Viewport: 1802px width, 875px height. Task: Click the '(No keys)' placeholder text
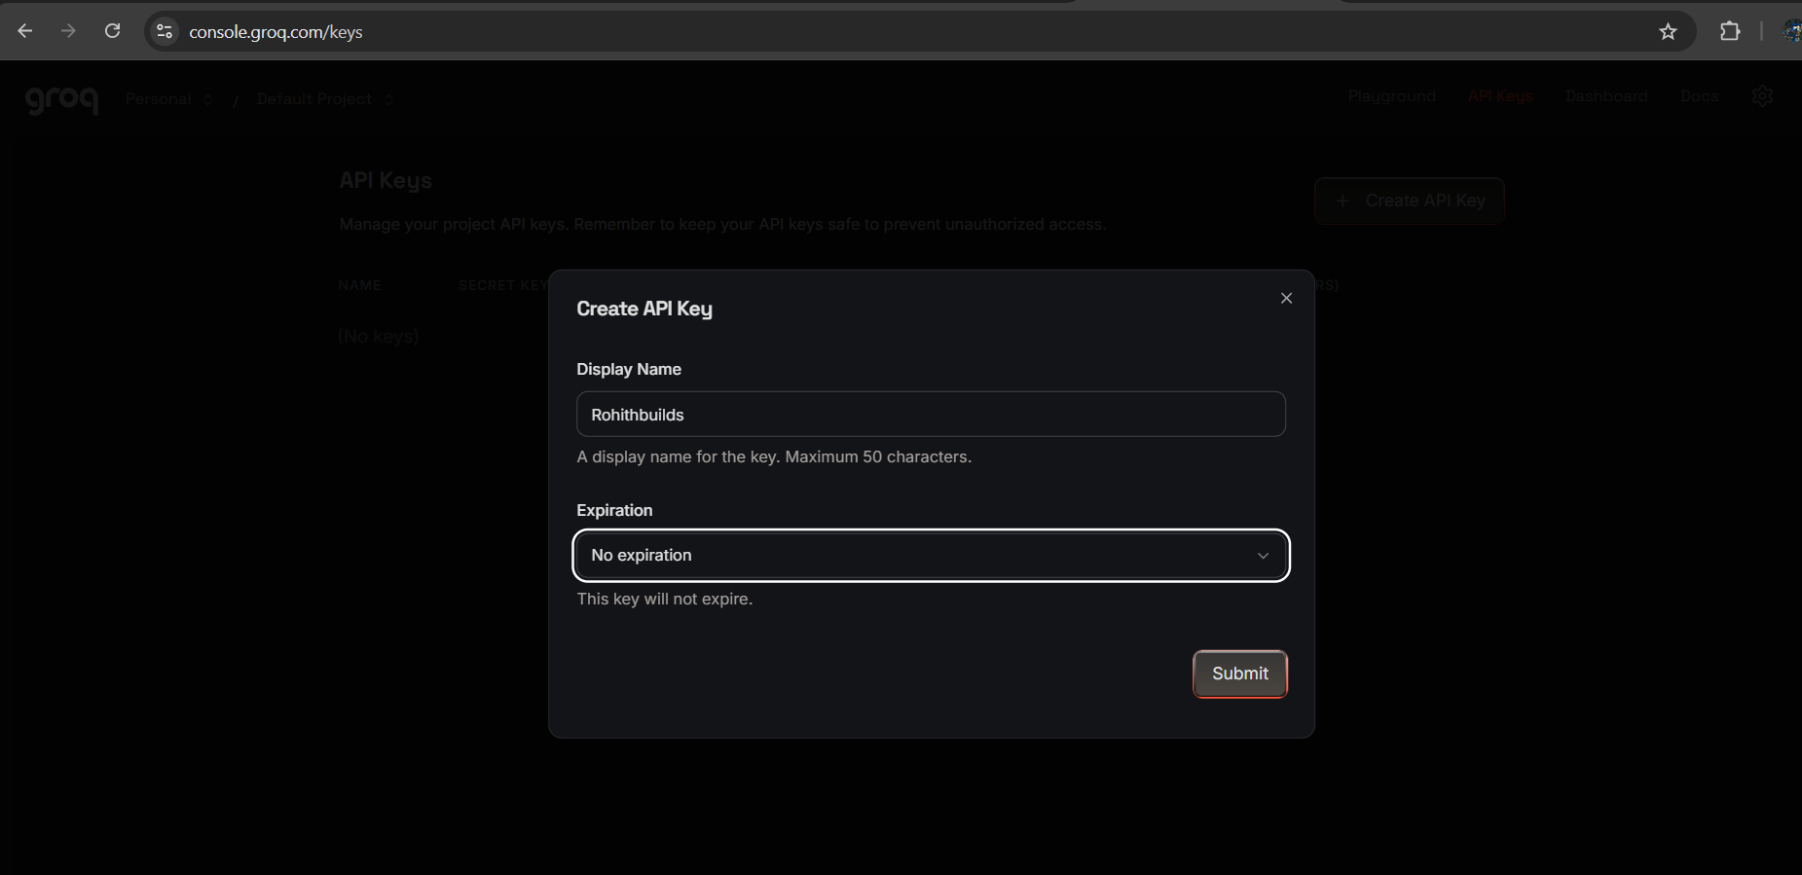(x=378, y=336)
